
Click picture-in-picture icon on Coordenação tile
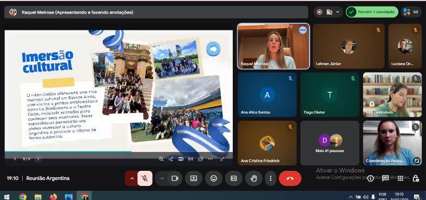pyautogui.click(x=416, y=161)
